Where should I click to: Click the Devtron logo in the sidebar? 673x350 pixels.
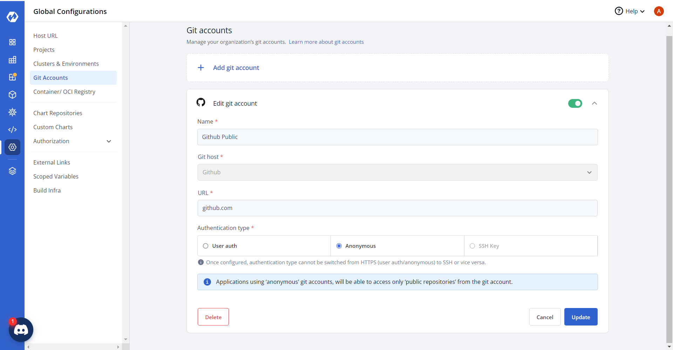(x=12, y=16)
